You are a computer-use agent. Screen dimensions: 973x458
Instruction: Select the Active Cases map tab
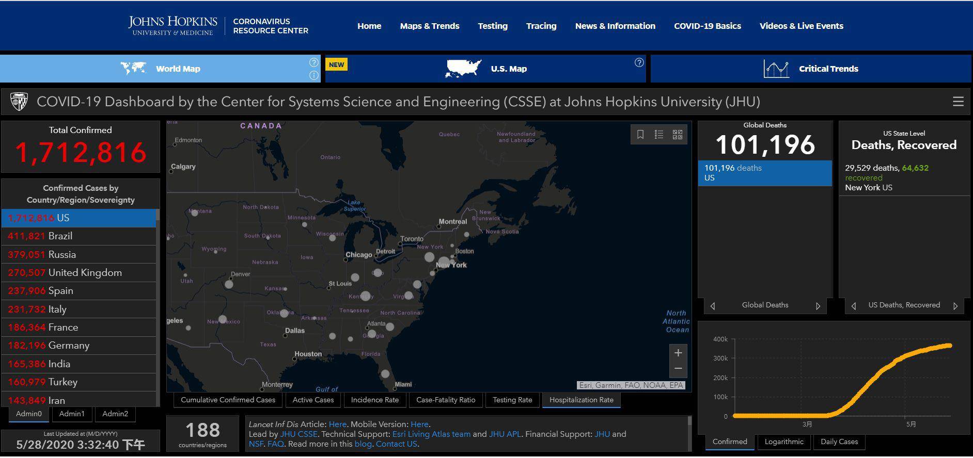tap(313, 400)
